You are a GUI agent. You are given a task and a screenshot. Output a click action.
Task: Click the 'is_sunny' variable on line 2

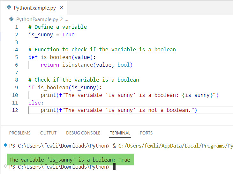(x=41, y=35)
